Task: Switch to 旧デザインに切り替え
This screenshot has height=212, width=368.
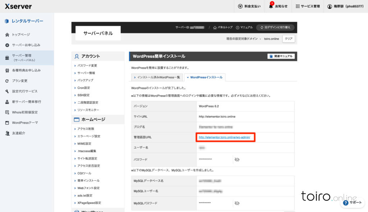Action: 275,27
